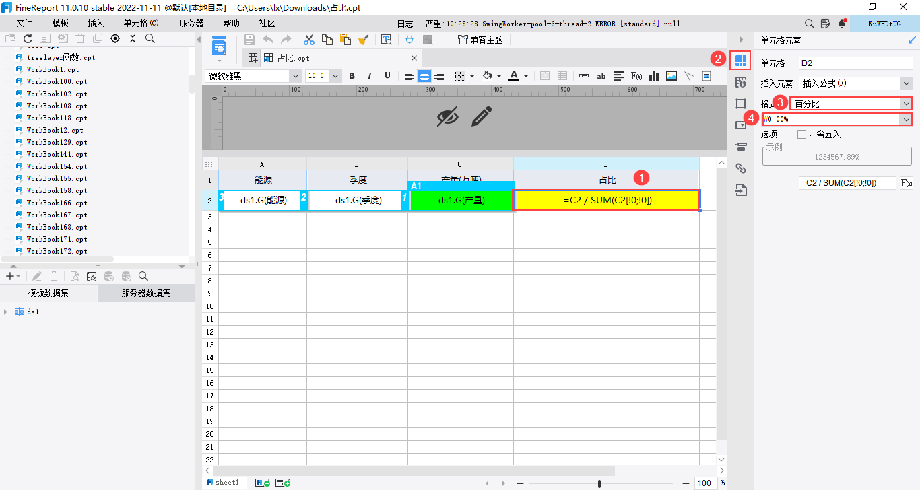Insert an image into the cell
The height and width of the screenshot is (490, 920).
click(671, 76)
